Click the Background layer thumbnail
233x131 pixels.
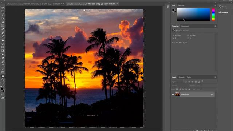point(178,95)
